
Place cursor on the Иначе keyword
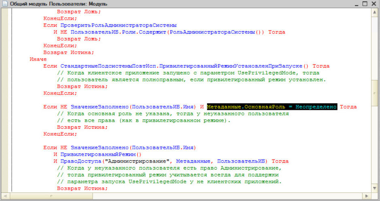click(38, 59)
